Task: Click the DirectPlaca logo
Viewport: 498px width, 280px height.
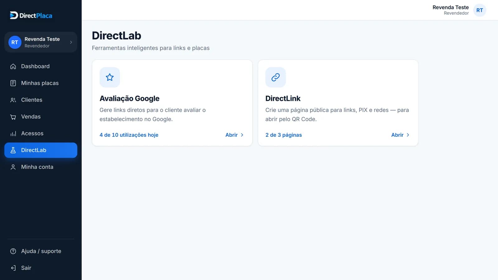Action: point(31,15)
